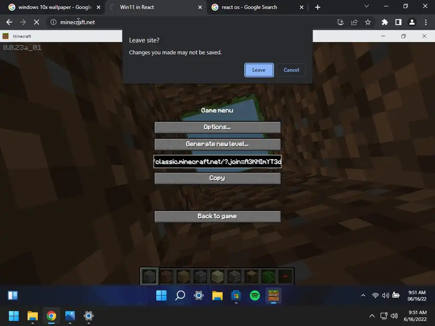Select the ninth hotbar red flower slot
The width and height of the screenshot is (435, 326).
285,276
